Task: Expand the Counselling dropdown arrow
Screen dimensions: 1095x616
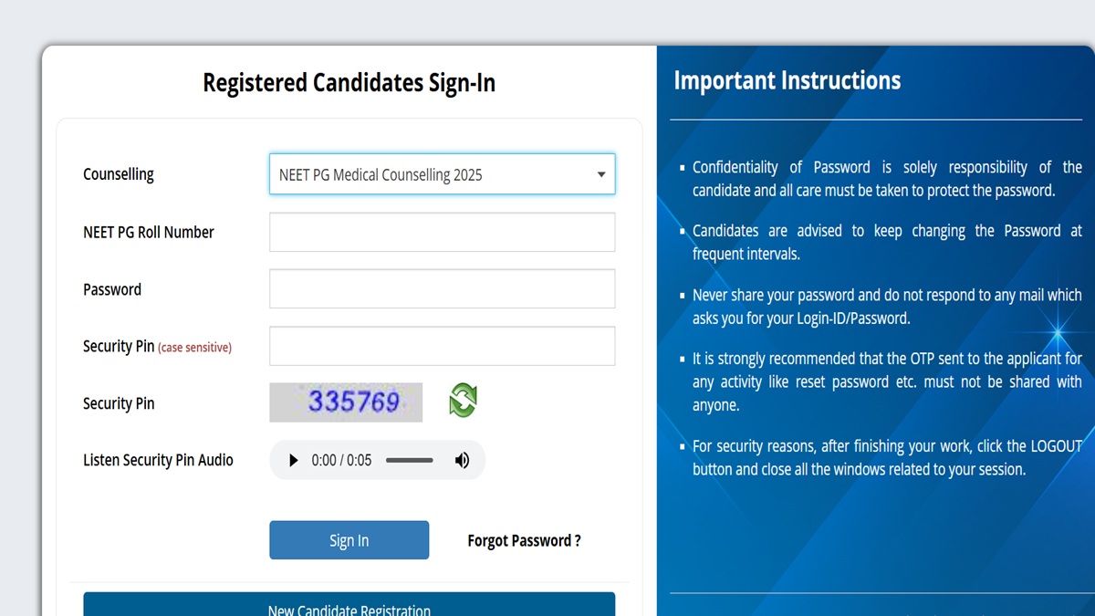Action: point(600,174)
